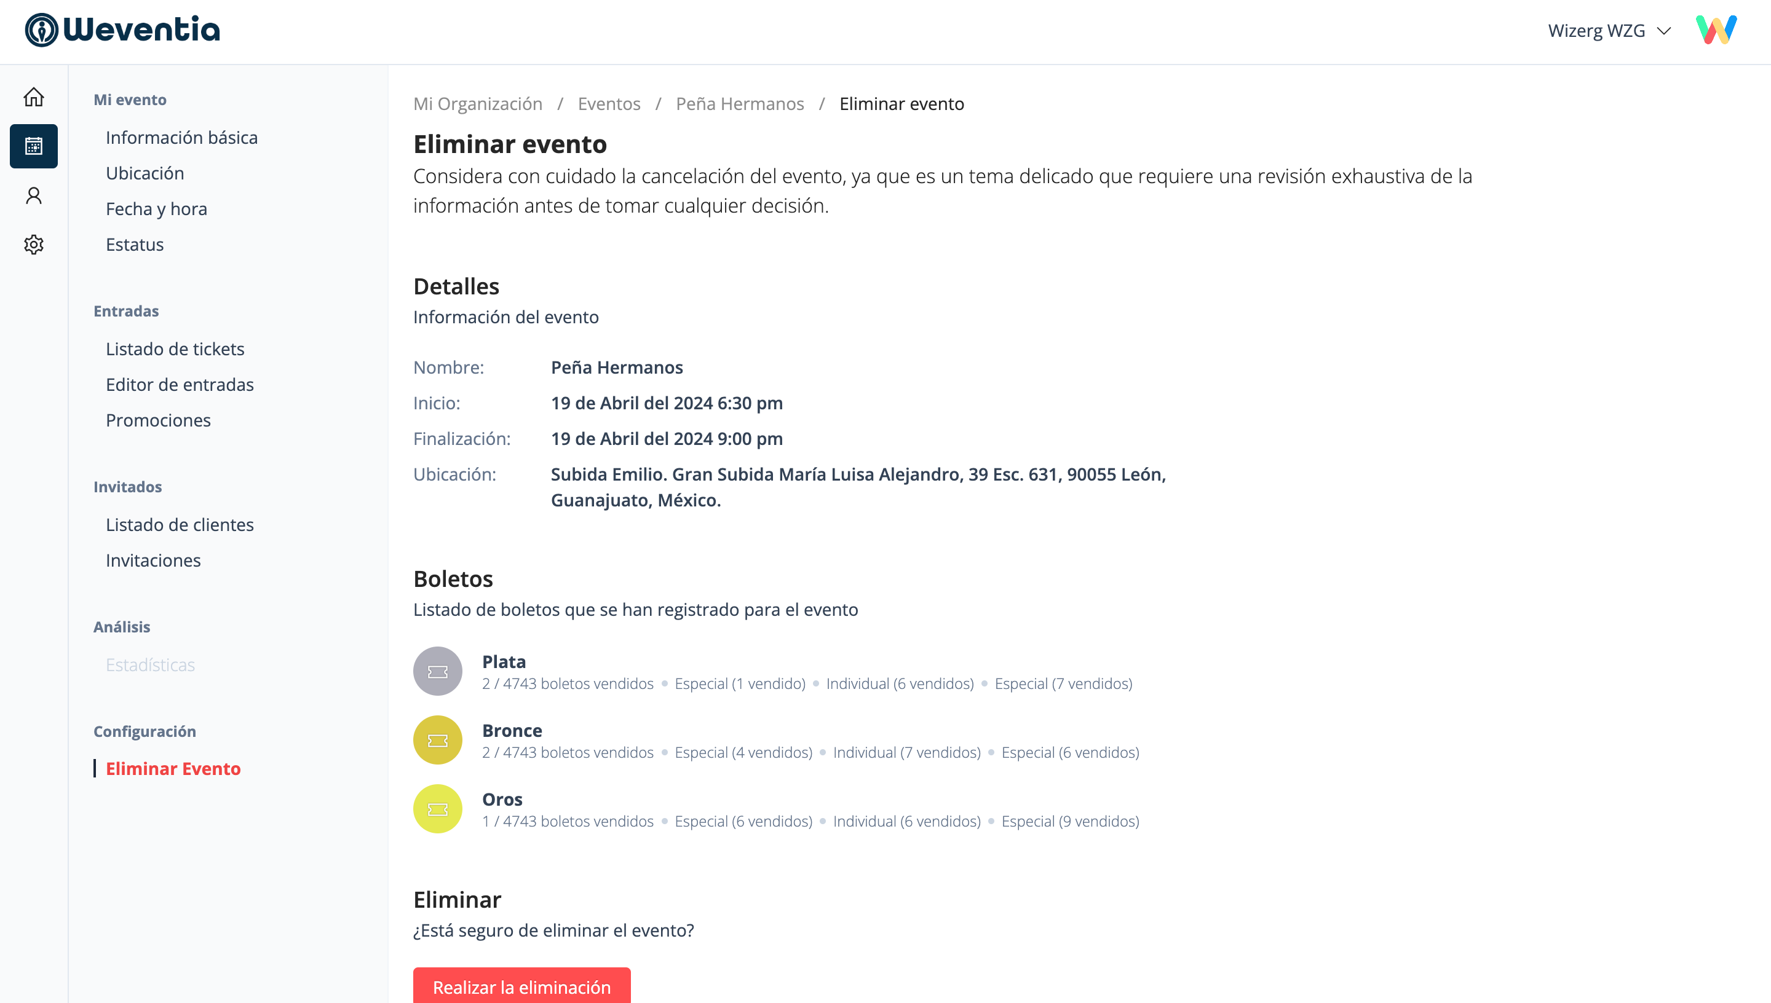Navigate to Eventos breadcrumb link

click(x=609, y=104)
